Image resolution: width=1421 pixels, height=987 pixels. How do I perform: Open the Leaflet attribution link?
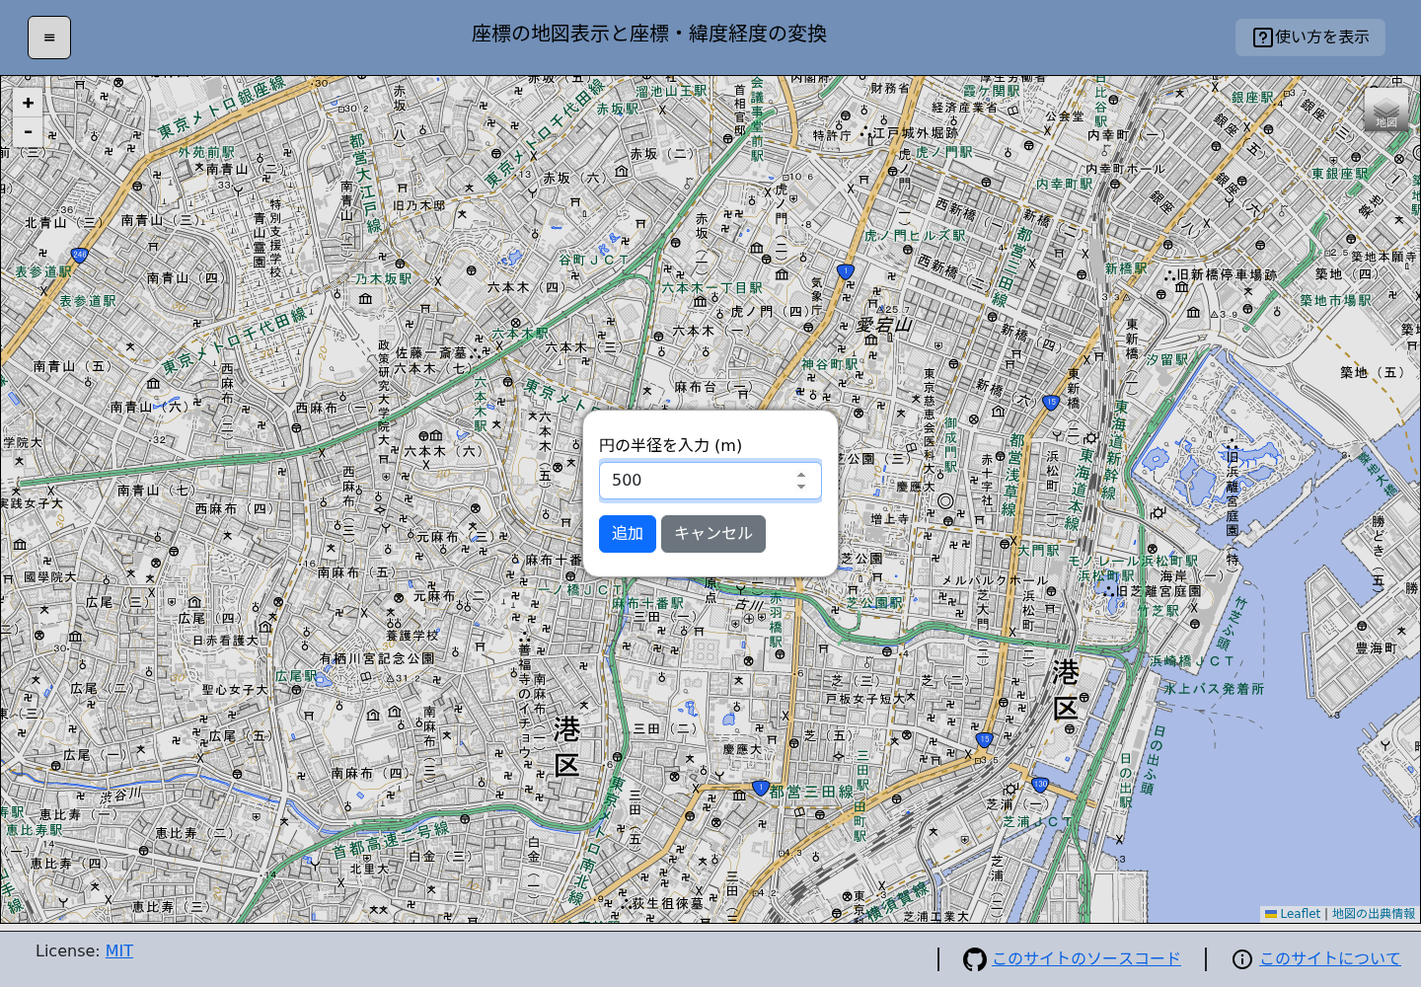[1293, 914]
